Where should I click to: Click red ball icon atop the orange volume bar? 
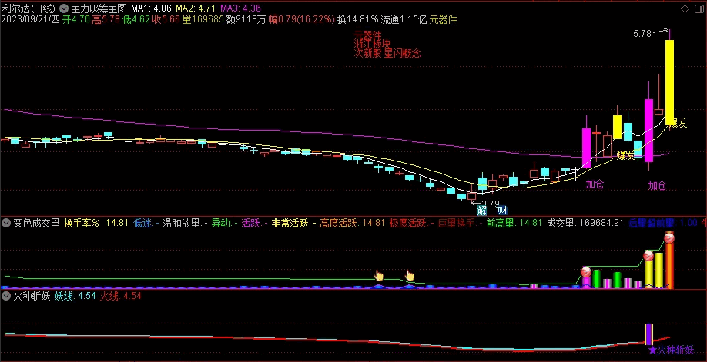click(669, 237)
